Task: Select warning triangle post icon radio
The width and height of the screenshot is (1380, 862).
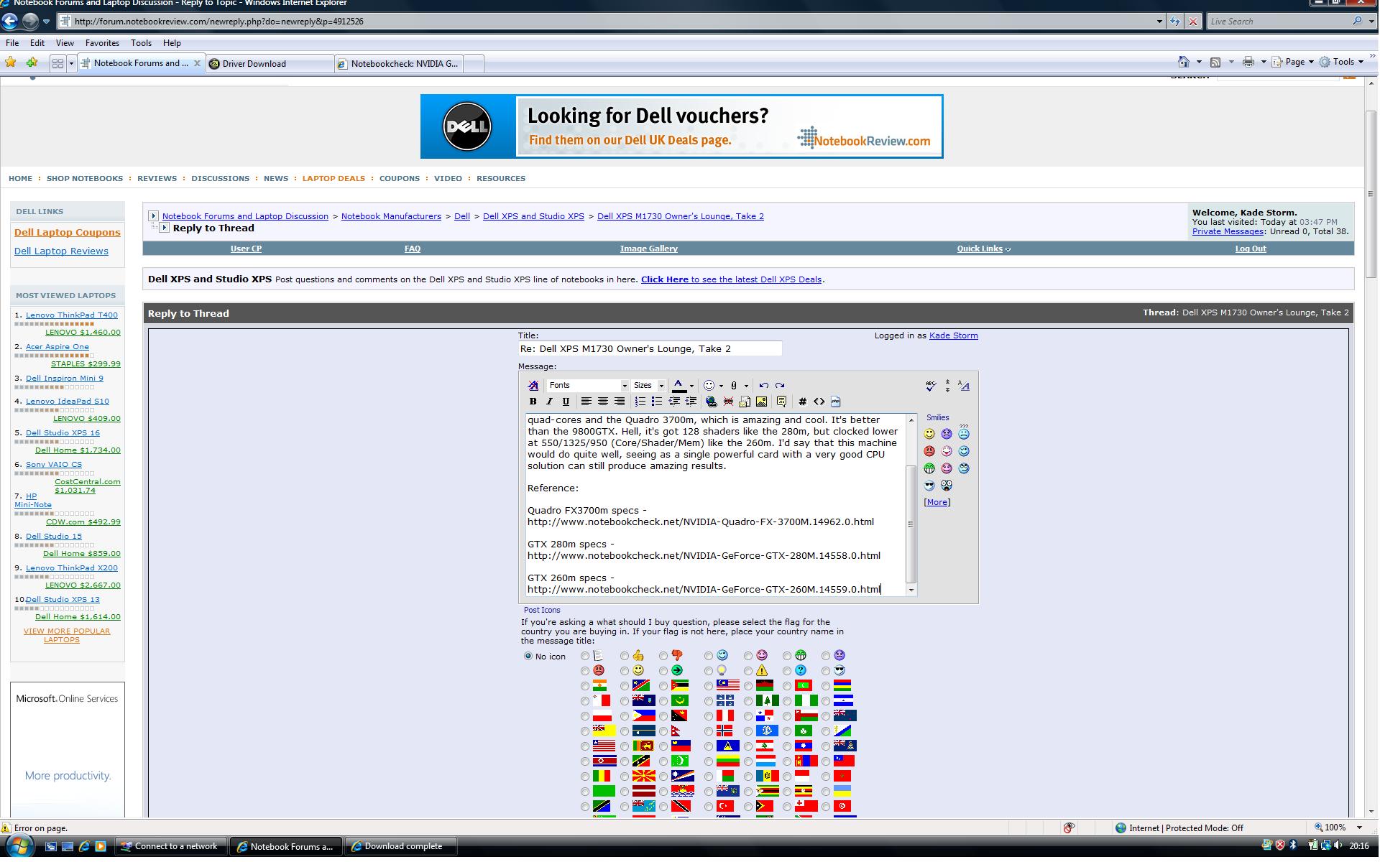Action: click(748, 671)
